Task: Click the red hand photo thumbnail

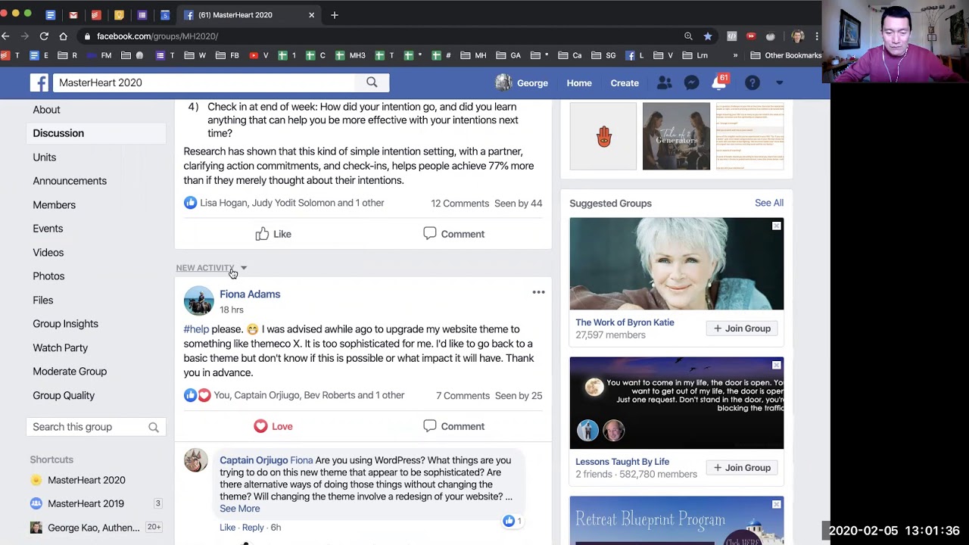Action: tap(603, 136)
